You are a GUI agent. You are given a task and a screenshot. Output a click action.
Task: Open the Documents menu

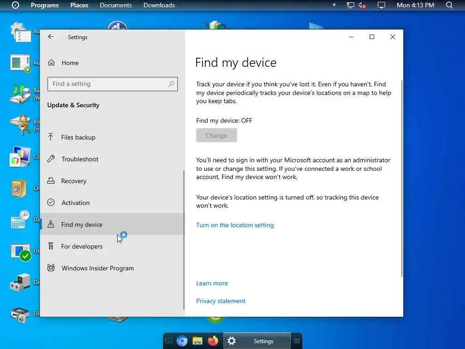[x=116, y=5]
